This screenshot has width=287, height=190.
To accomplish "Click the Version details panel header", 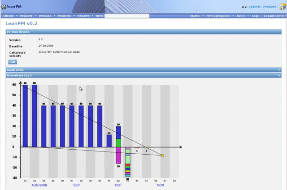I will coord(143,32).
